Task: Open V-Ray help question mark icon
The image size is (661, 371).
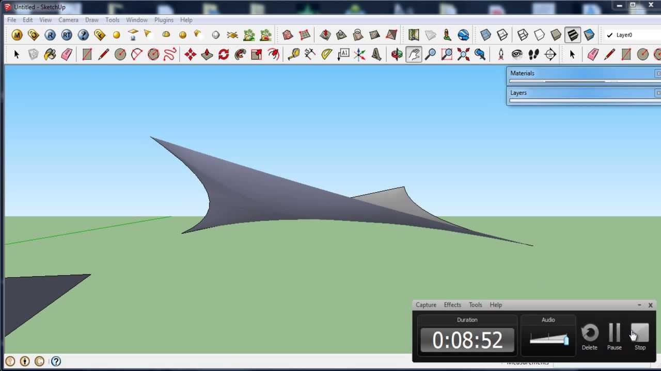Action: (83, 35)
